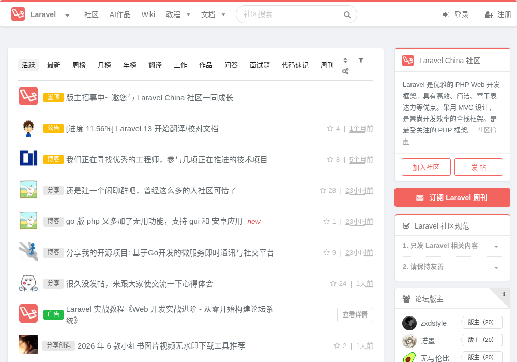Select the 活跃 tab

click(x=28, y=65)
